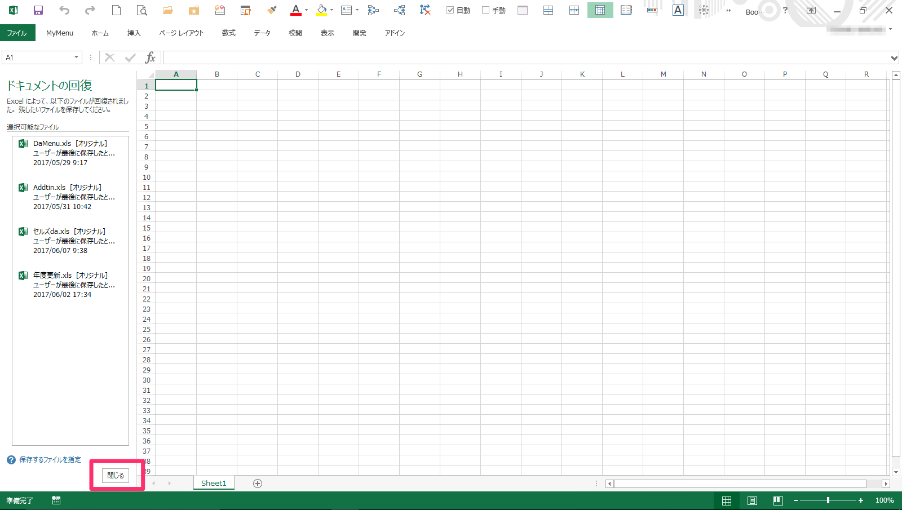Select the format painter brush icon

click(272, 10)
